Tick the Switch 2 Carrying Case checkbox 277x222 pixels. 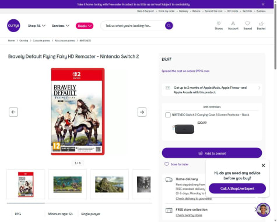[x=168, y=115]
